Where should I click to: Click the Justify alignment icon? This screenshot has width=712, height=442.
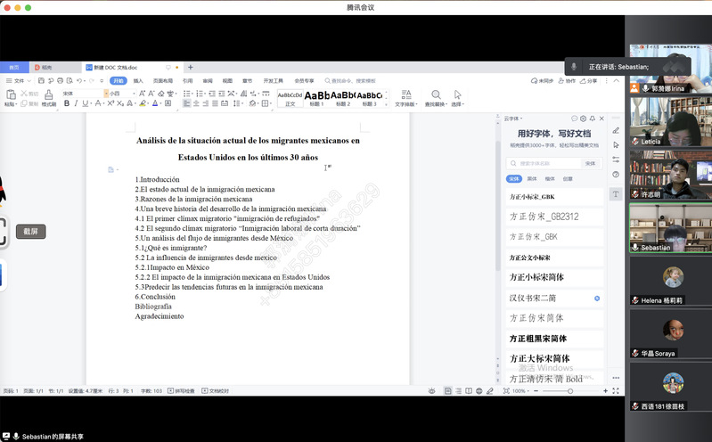[215, 103]
